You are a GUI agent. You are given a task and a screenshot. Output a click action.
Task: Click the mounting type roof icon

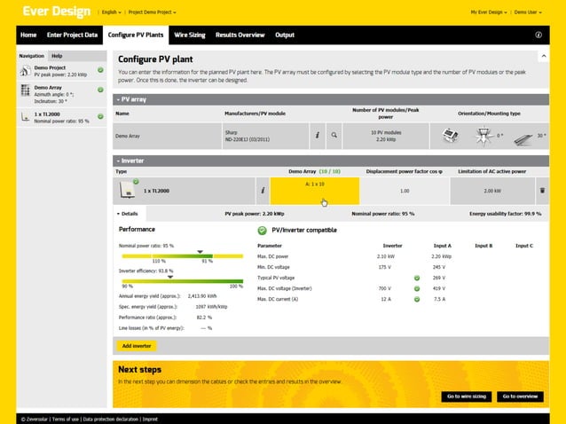448,136
